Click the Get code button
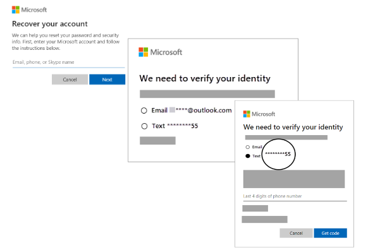The height and width of the screenshot is (250, 368). coord(330,233)
